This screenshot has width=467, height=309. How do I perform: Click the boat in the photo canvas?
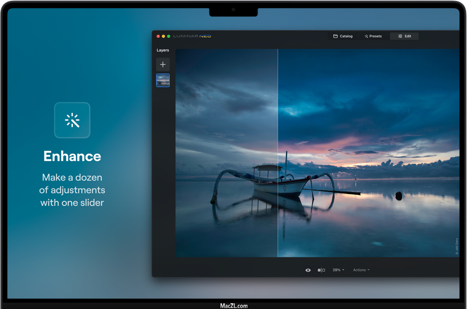278,181
